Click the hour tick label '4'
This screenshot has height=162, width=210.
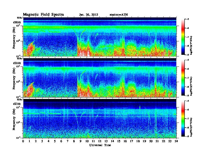[49, 141]
